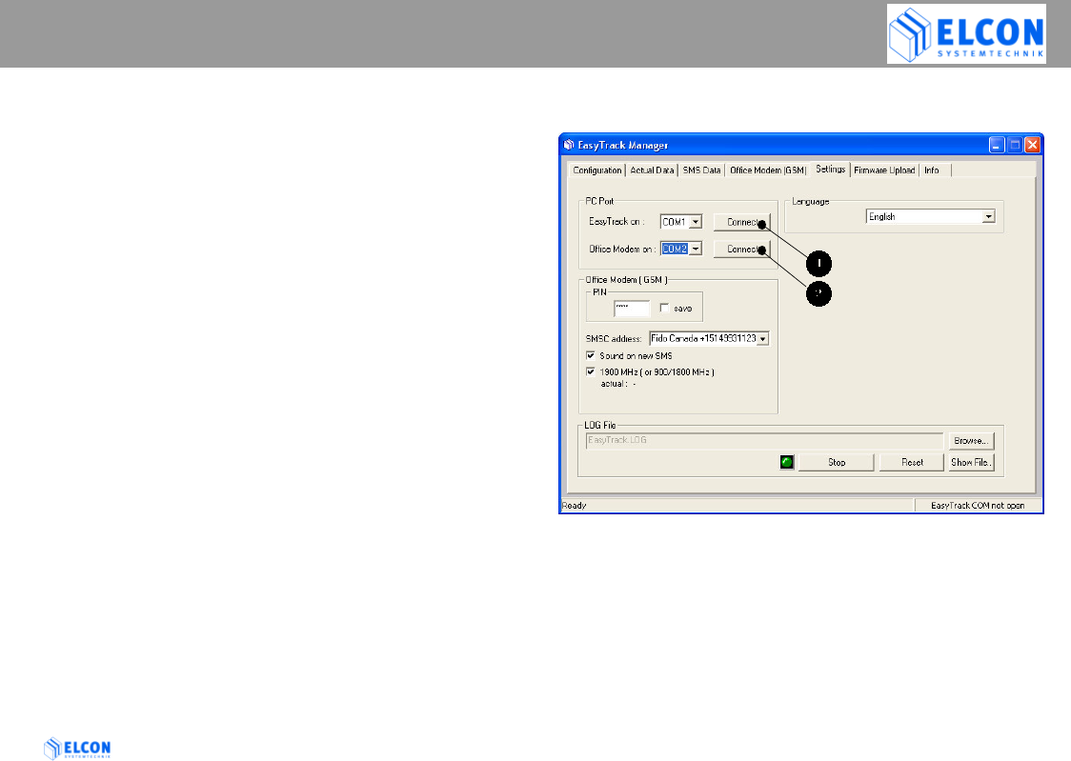Click into the PIN entry field
The image size is (1071, 761).
[x=632, y=309]
